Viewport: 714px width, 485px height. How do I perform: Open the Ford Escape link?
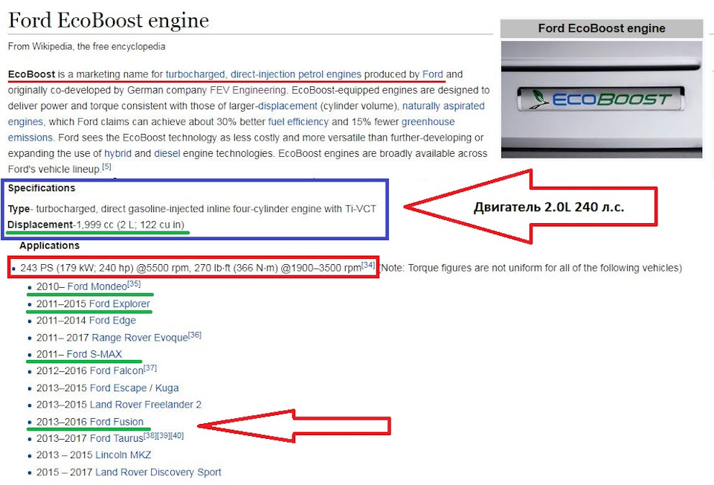pyautogui.click(x=118, y=388)
